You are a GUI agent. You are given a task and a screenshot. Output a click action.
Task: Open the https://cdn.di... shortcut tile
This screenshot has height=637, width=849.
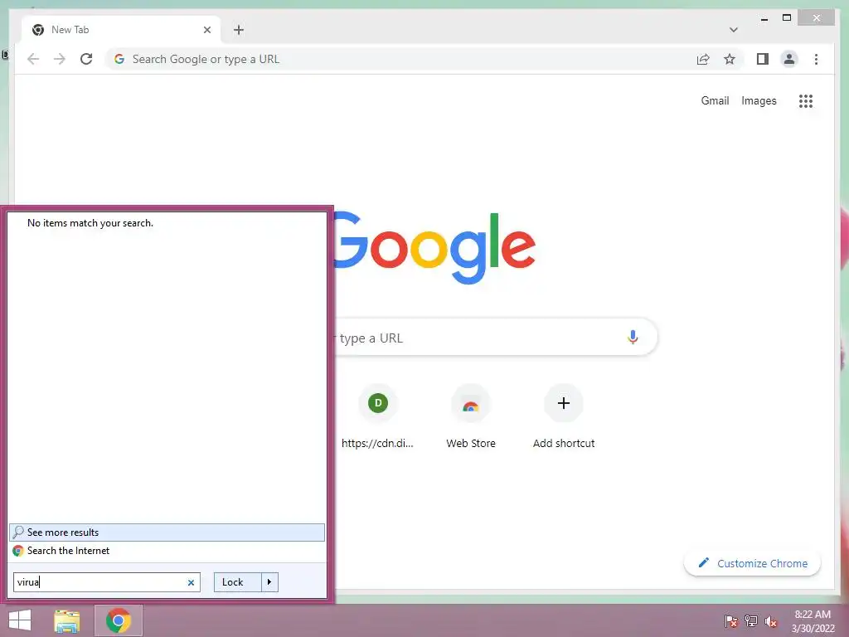[x=378, y=417]
